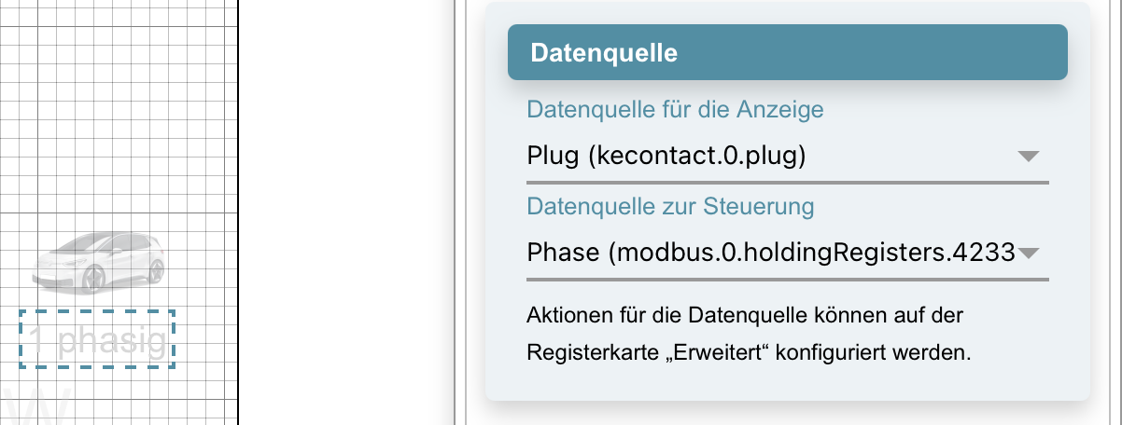
Task: Click the "Datenquelle für die Anzeige" label
Action: [x=675, y=110]
